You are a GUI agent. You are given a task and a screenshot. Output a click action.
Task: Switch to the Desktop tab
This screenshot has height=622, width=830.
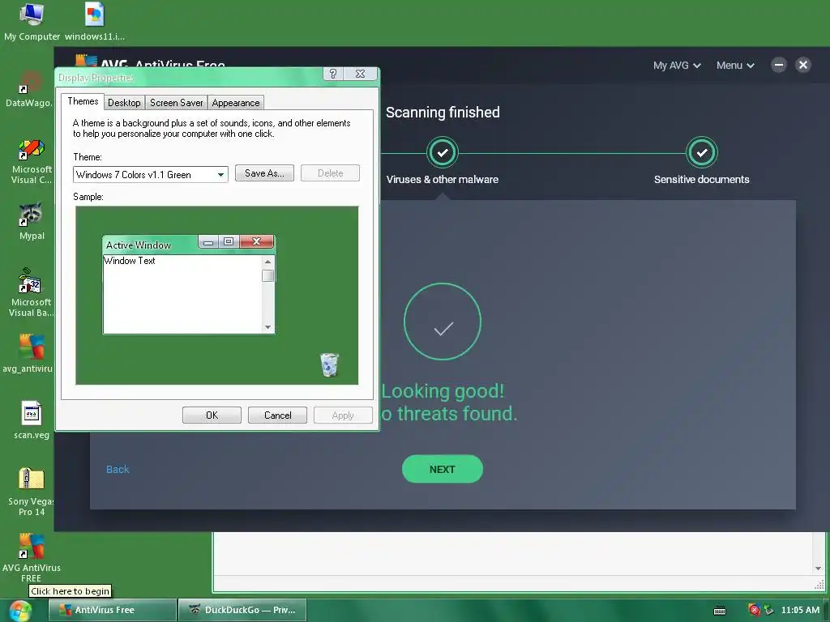[124, 103]
